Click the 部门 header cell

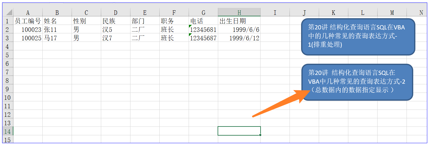[145, 21]
